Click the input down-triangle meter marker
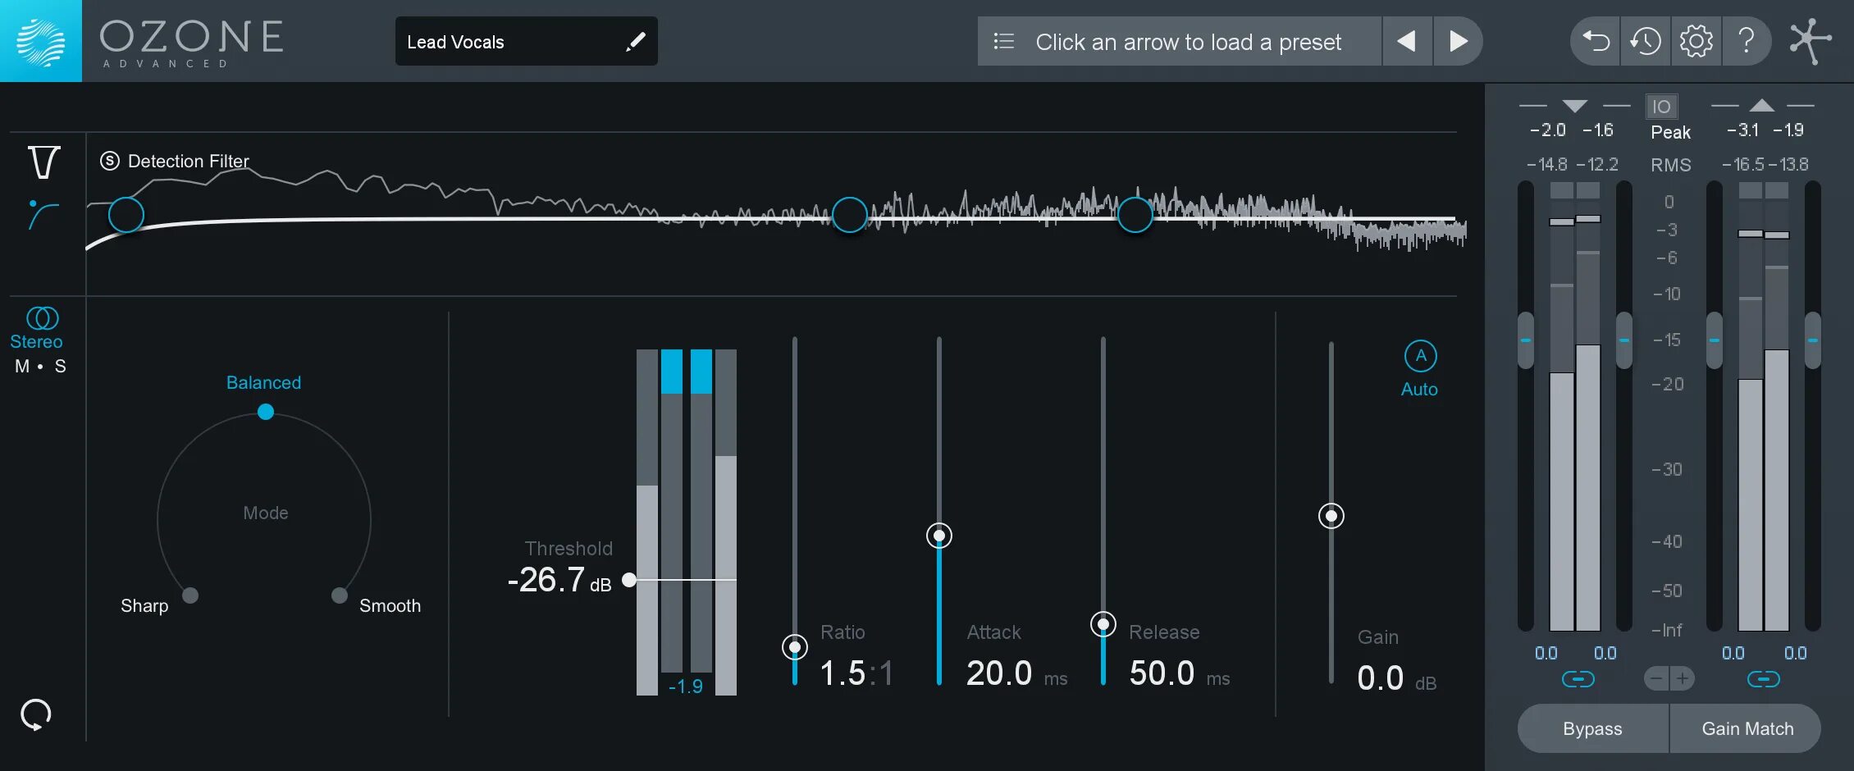Image resolution: width=1854 pixels, height=771 pixels. tap(1575, 106)
